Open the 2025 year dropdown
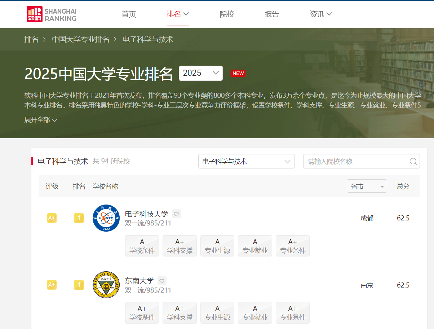 point(201,73)
